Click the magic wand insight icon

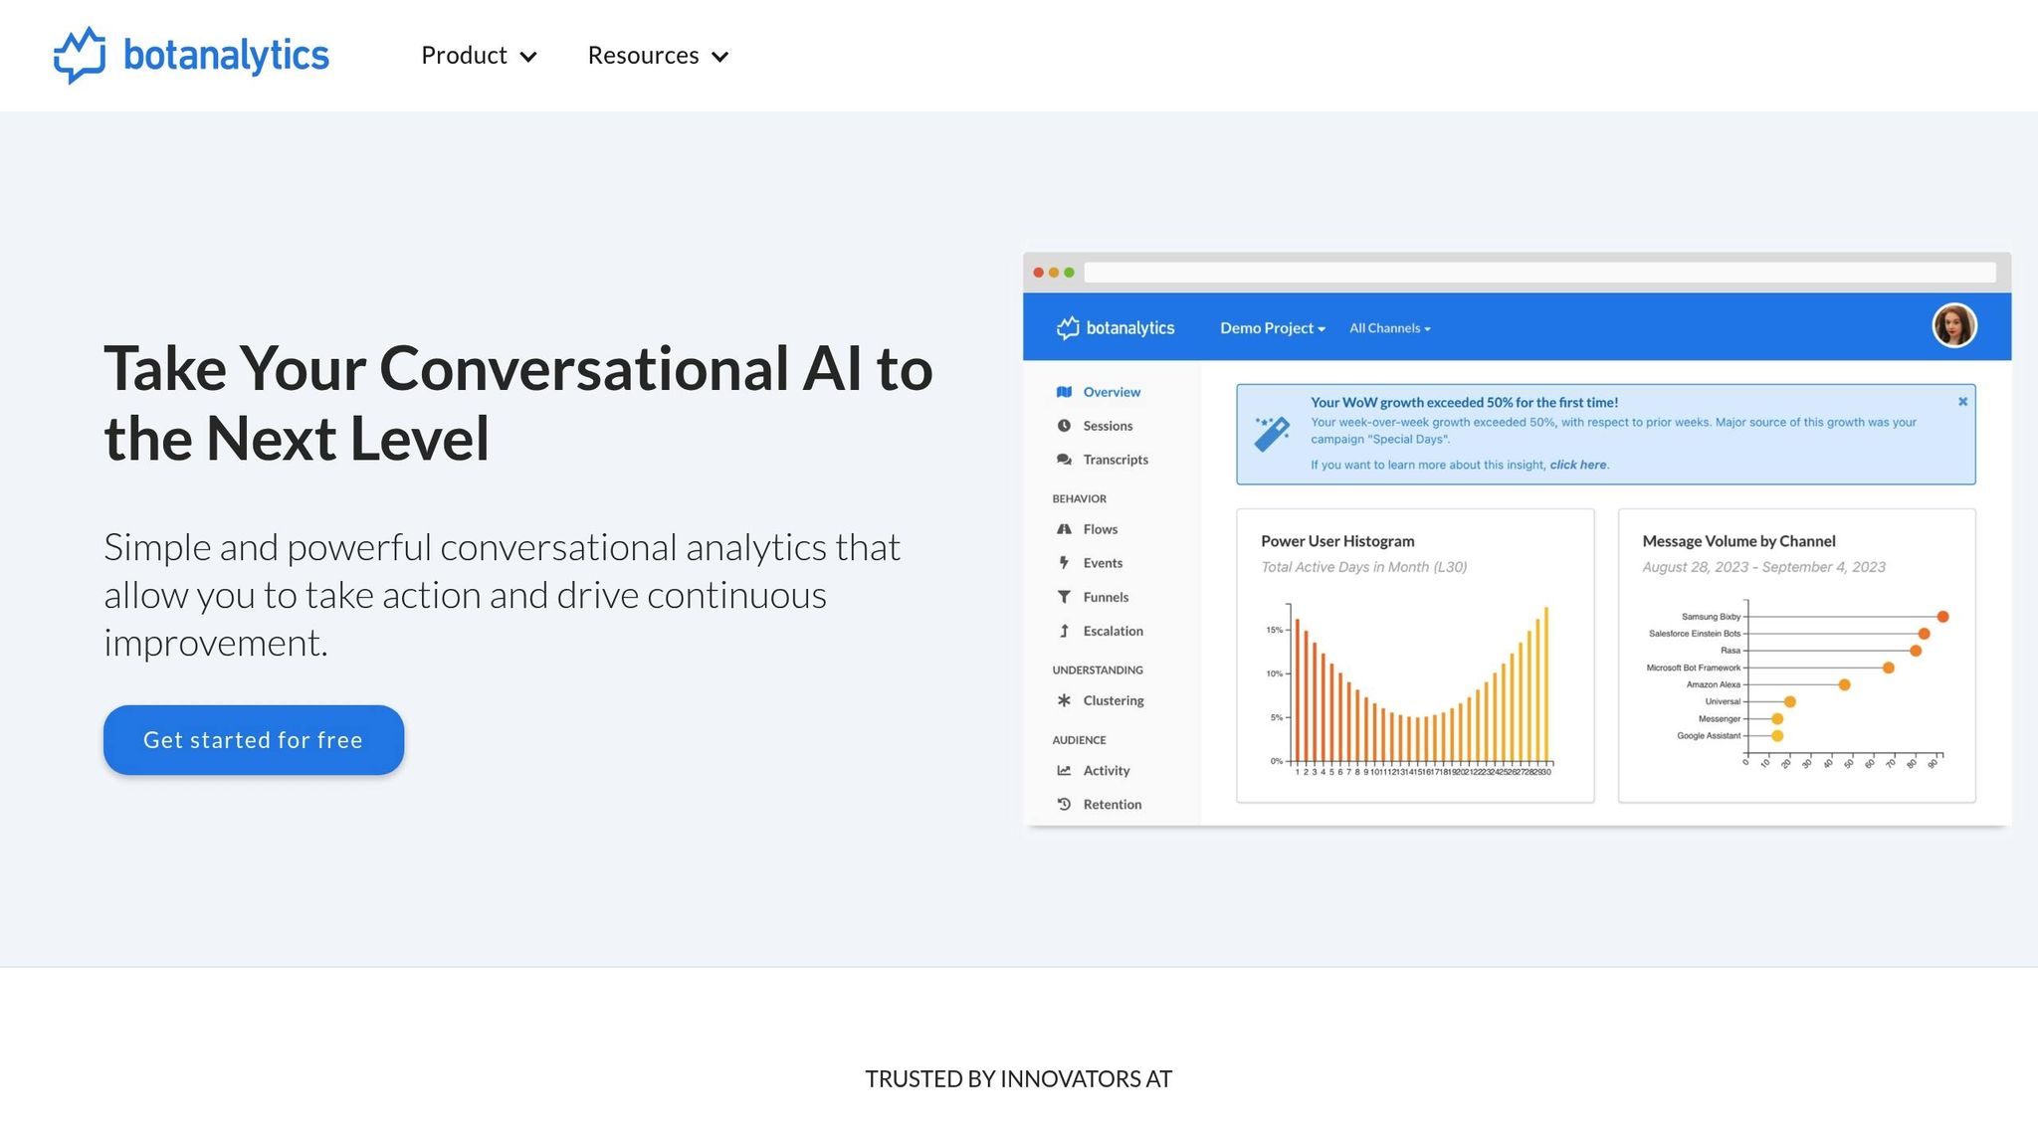tap(1272, 434)
